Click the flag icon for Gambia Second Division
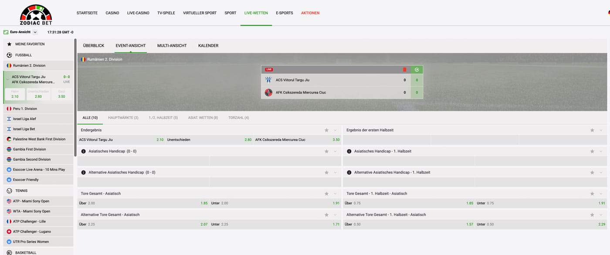 click(x=9, y=160)
